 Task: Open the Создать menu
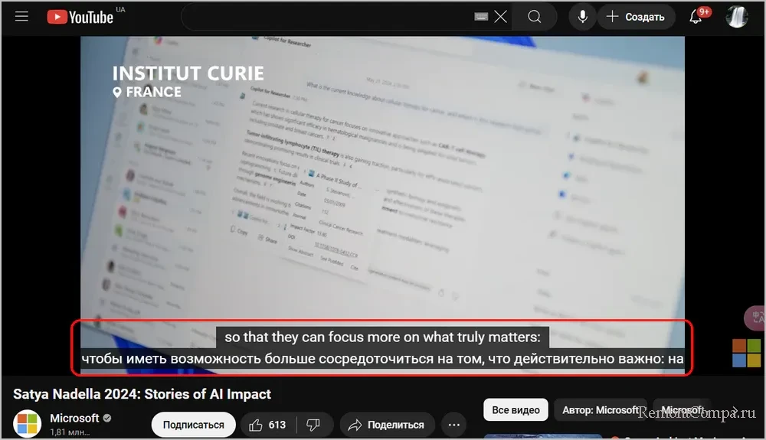point(636,17)
